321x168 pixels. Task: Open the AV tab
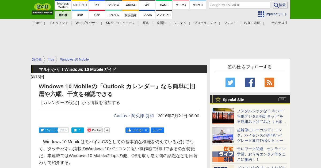(147, 5)
